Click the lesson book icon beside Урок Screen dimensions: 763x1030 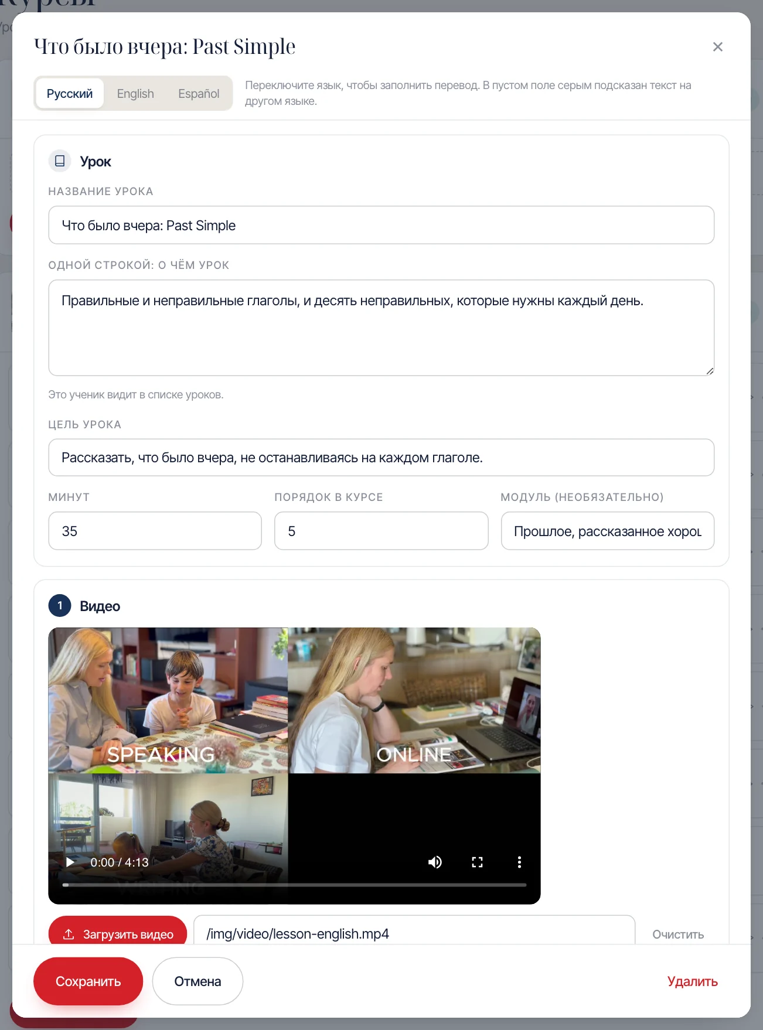(x=60, y=161)
